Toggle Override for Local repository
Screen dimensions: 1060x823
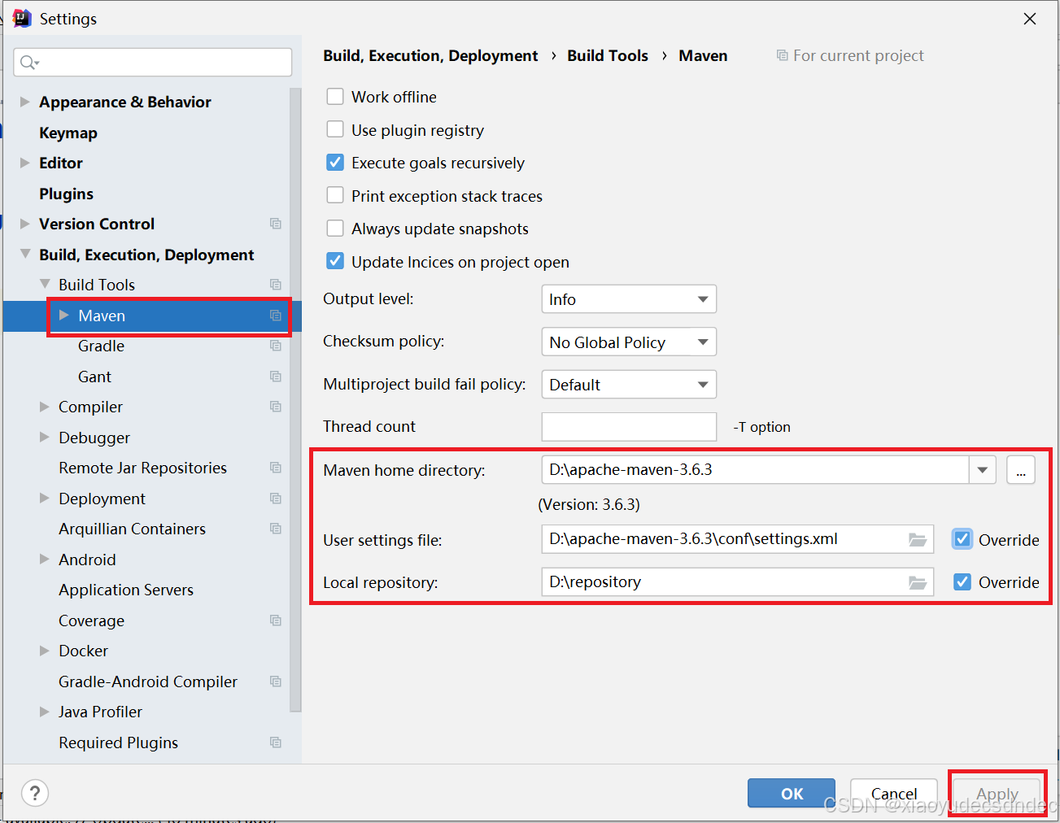click(x=962, y=582)
